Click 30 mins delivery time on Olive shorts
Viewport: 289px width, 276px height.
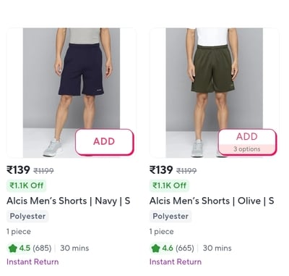coord(217,248)
